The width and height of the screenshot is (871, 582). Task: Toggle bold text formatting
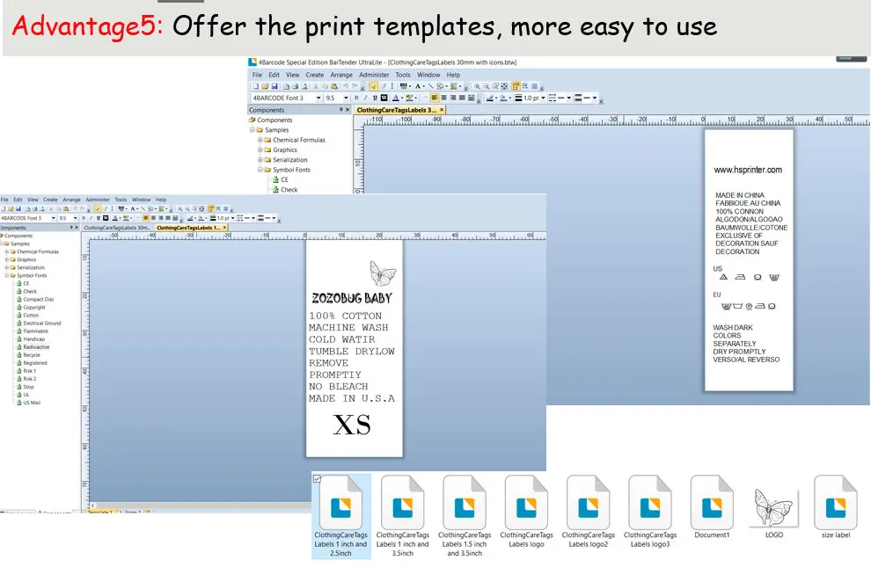(x=356, y=98)
